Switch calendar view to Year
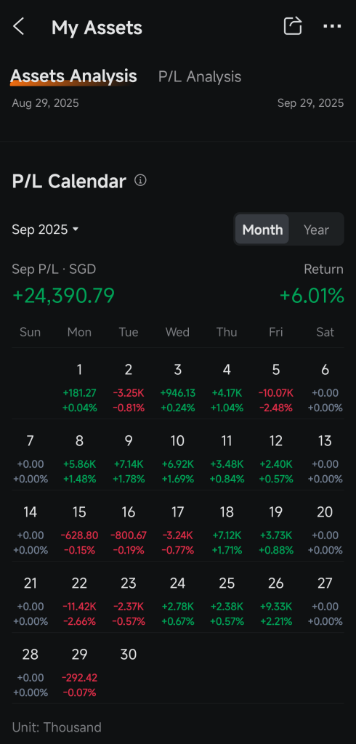The width and height of the screenshot is (356, 744). (316, 230)
